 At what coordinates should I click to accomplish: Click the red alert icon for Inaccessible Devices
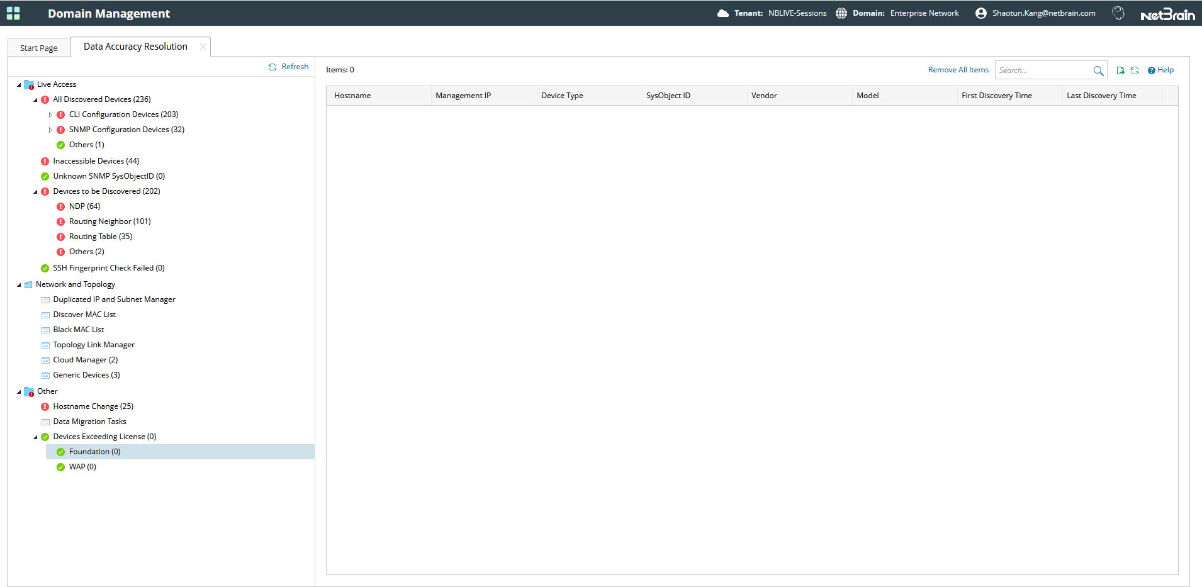pyautogui.click(x=45, y=161)
